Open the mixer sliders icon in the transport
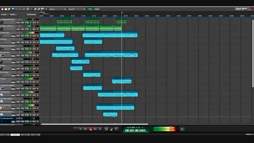 click(x=116, y=129)
